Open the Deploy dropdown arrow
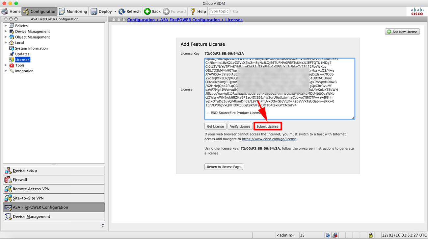The image size is (428, 239). [x=115, y=12]
